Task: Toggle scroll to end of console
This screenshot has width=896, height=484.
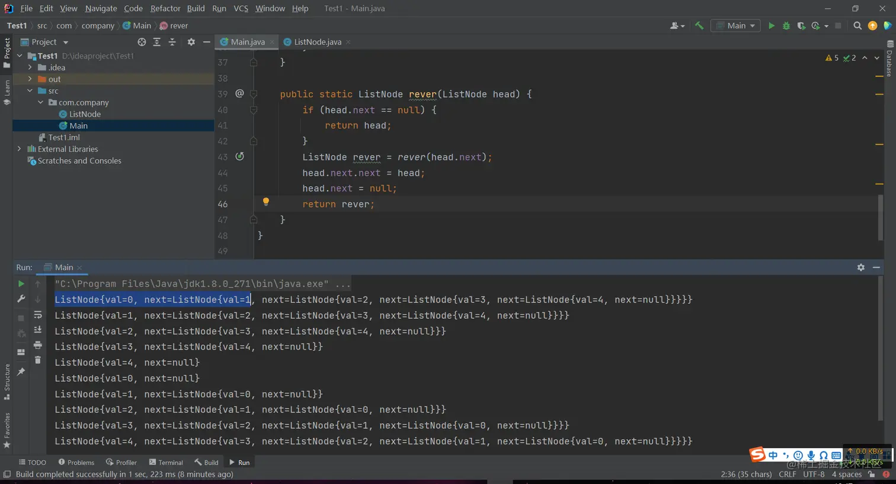Action: click(x=38, y=330)
